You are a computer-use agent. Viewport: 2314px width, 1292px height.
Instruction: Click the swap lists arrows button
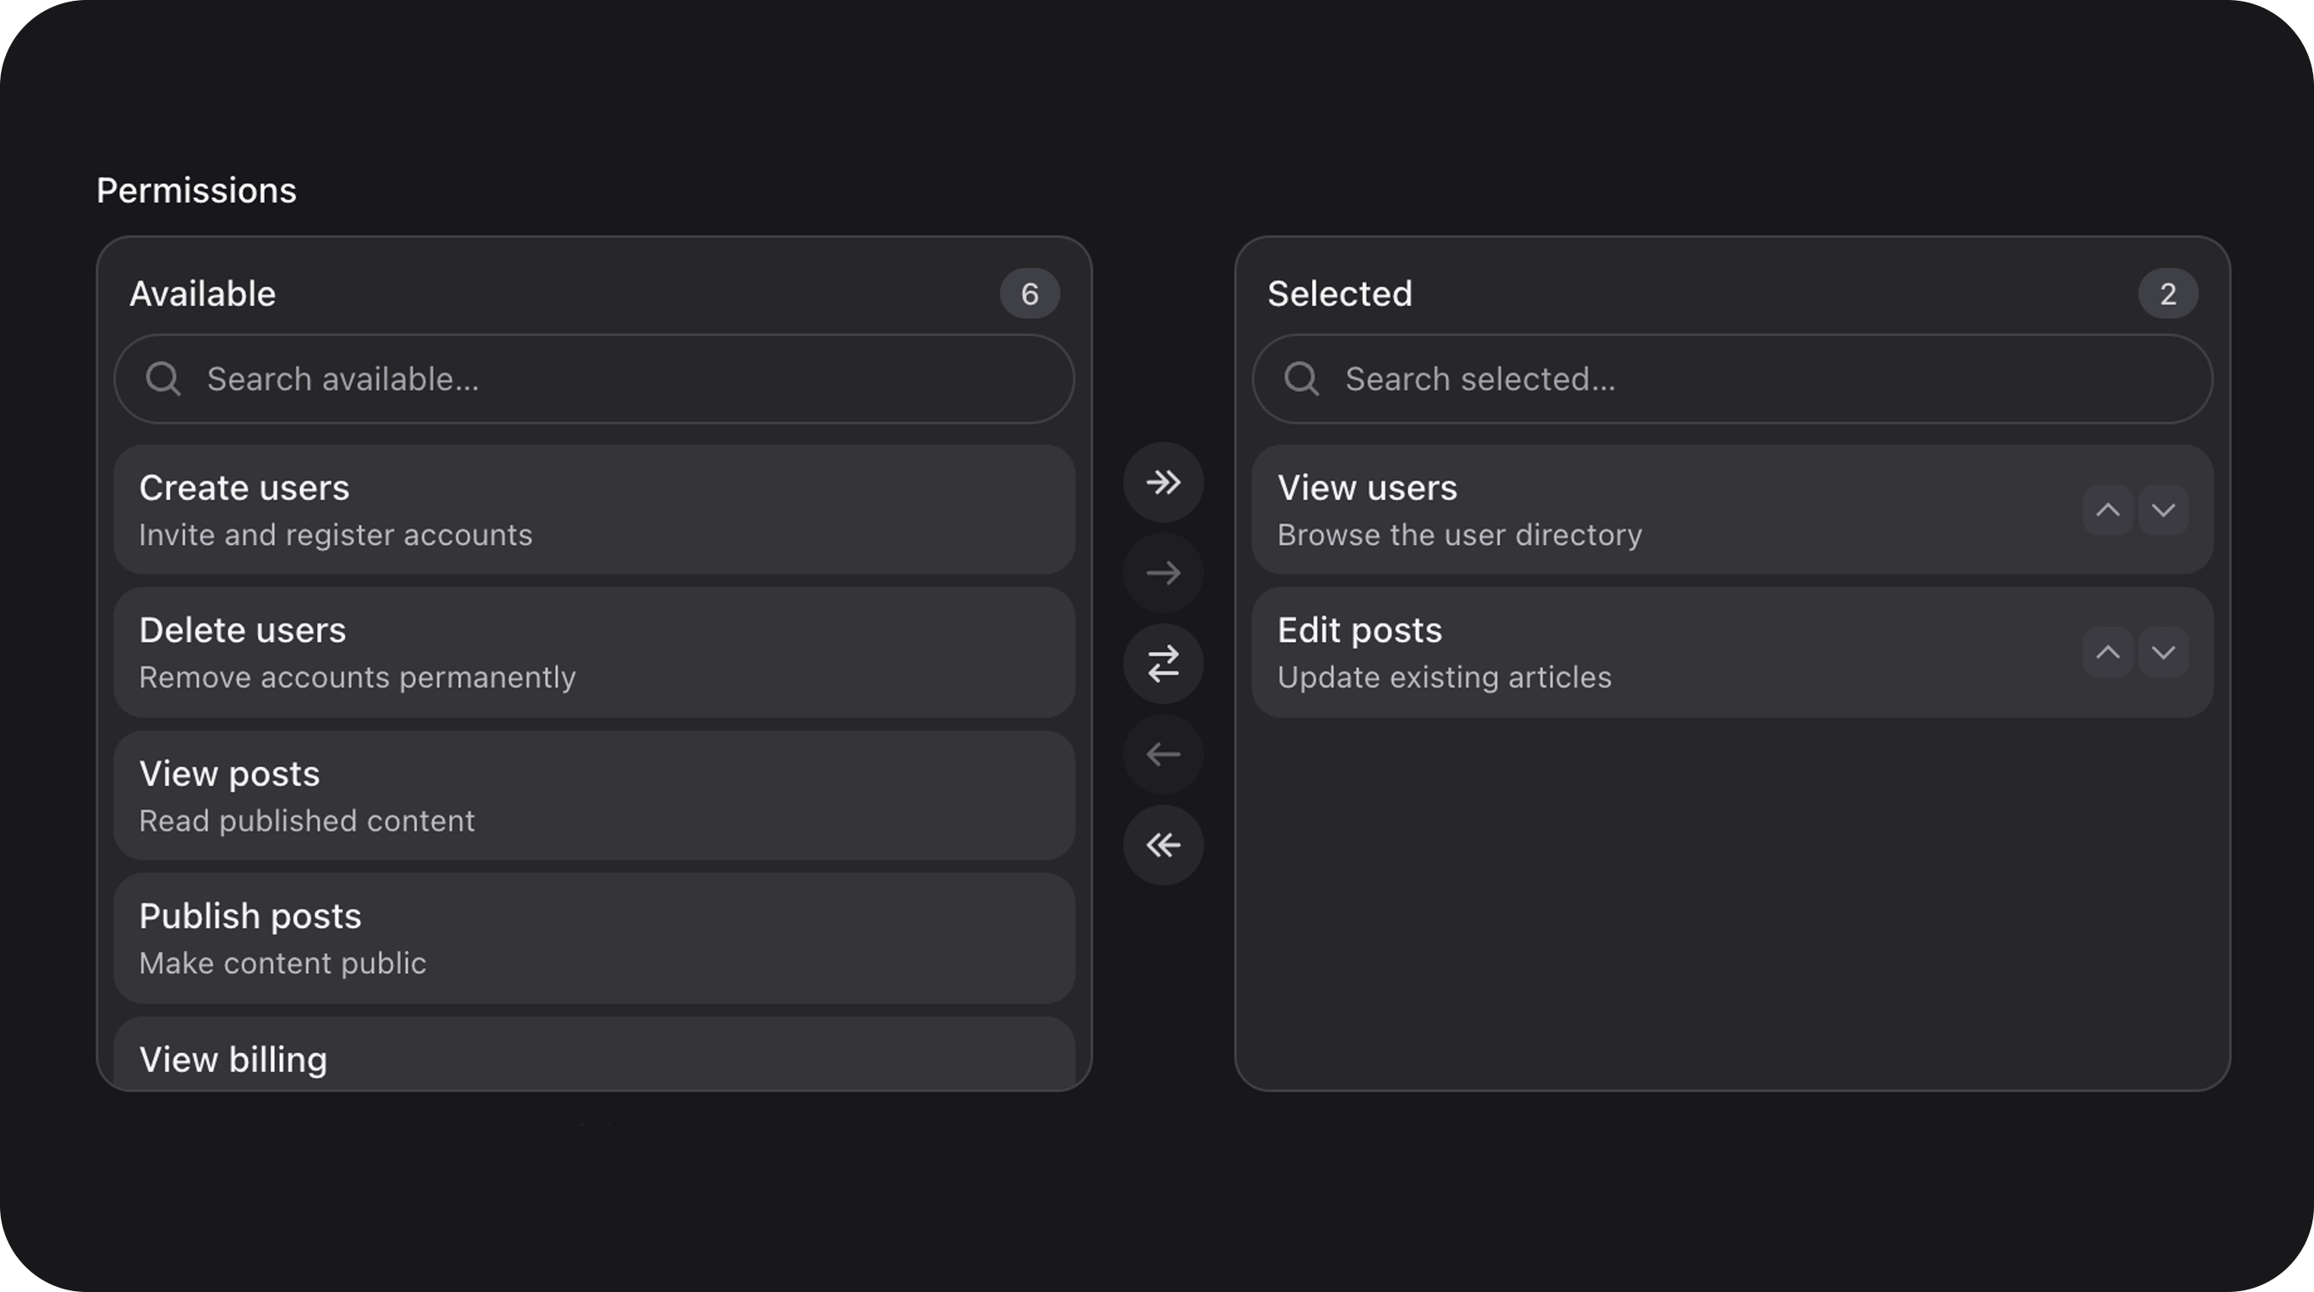tap(1163, 664)
